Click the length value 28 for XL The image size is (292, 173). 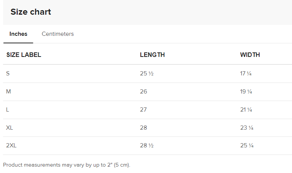pyautogui.click(x=143, y=128)
